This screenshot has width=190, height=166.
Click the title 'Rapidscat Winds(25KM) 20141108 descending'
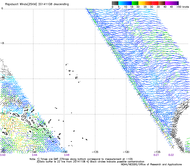(x=37, y=4)
